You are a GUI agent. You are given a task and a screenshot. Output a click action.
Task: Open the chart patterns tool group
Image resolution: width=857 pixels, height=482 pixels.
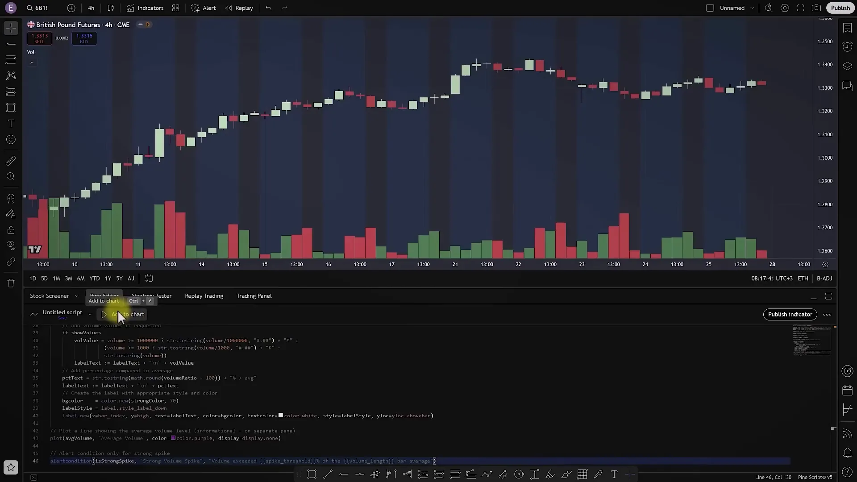click(x=11, y=76)
